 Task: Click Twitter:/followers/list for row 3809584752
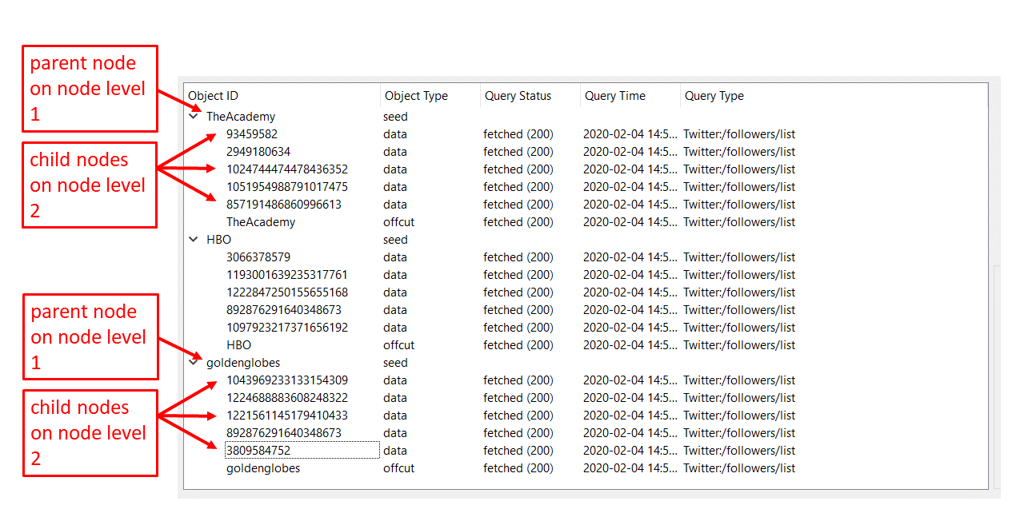click(x=739, y=451)
